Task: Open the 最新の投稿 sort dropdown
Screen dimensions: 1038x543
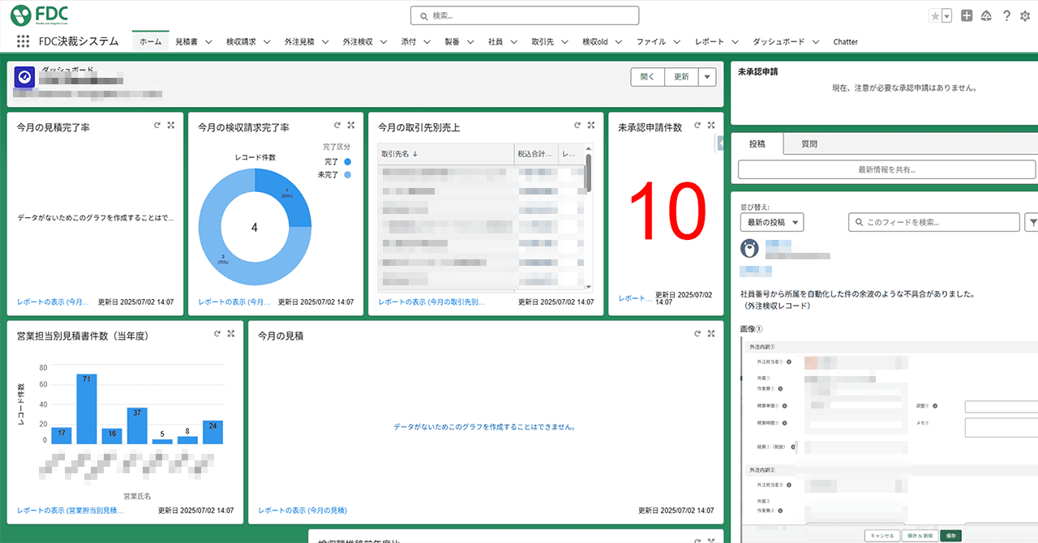Action: pos(771,222)
